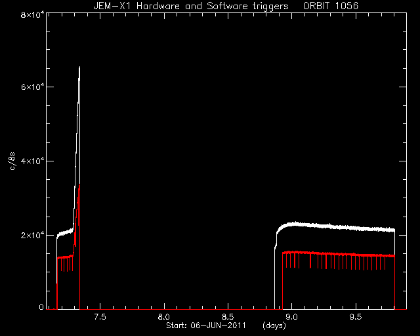Click the (days) x-axis unit label
420x336 pixels.
point(274,325)
